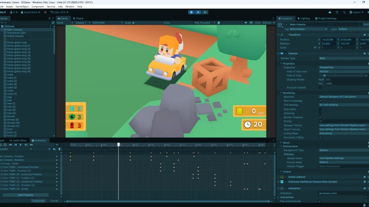Open the Window menu
The width and height of the screenshot is (369, 207).
(x=70, y=7)
